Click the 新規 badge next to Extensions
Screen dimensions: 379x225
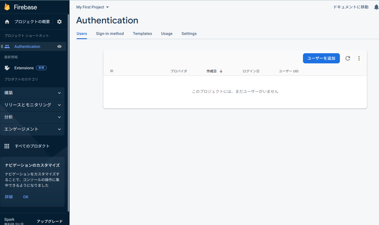[x=41, y=68]
